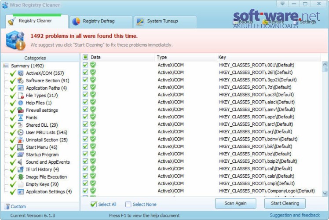Open the Settings menu
The image size is (329, 220).
point(305,22)
